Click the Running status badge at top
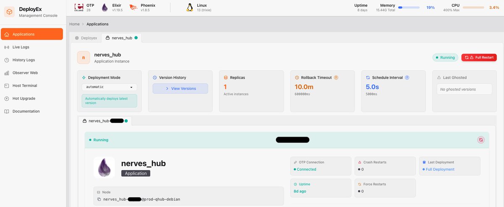 tap(445, 57)
